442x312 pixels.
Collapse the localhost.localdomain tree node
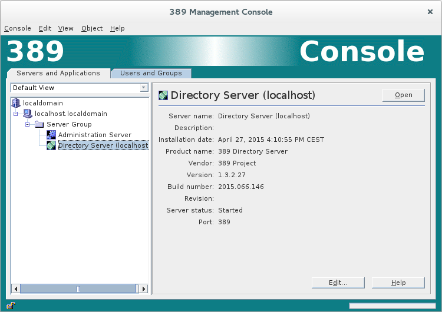pos(16,114)
